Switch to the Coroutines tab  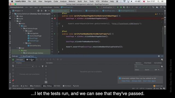tap(158, 63)
